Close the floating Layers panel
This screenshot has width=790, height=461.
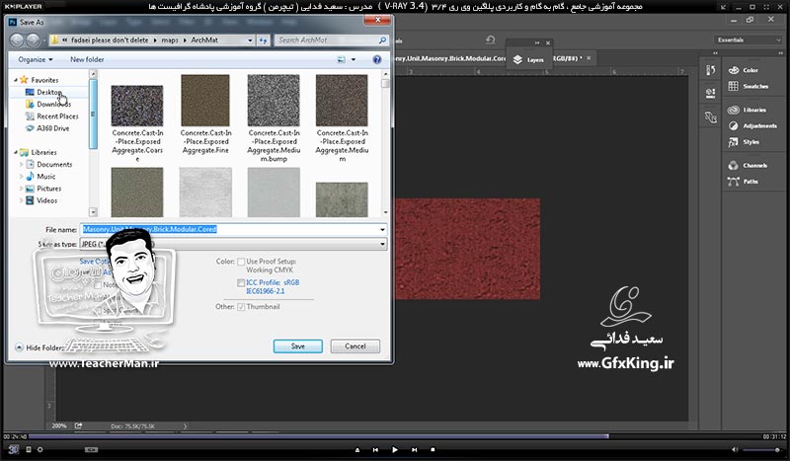(x=548, y=42)
